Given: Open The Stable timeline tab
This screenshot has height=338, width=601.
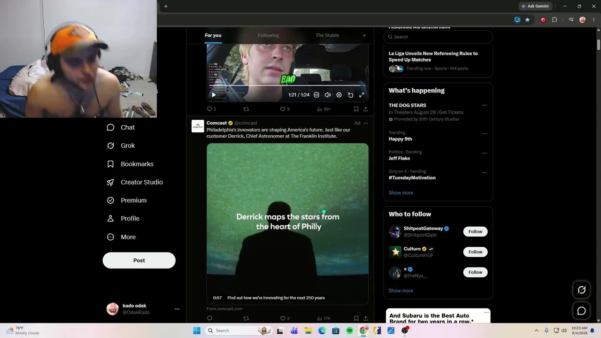Looking at the screenshot, I should coord(327,35).
